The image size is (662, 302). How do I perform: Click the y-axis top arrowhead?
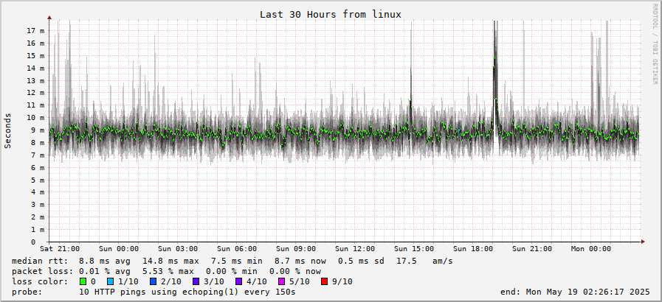pos(49,18)
